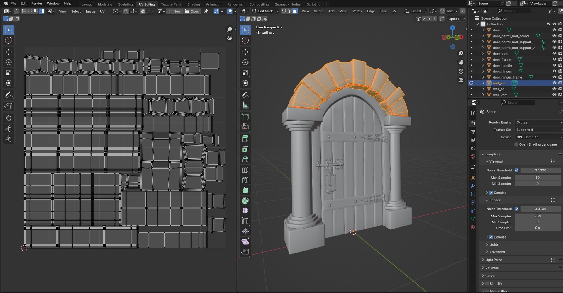Screen dimensions: 563x293
Task: Click the New image button
Action: tap(174, 11)
